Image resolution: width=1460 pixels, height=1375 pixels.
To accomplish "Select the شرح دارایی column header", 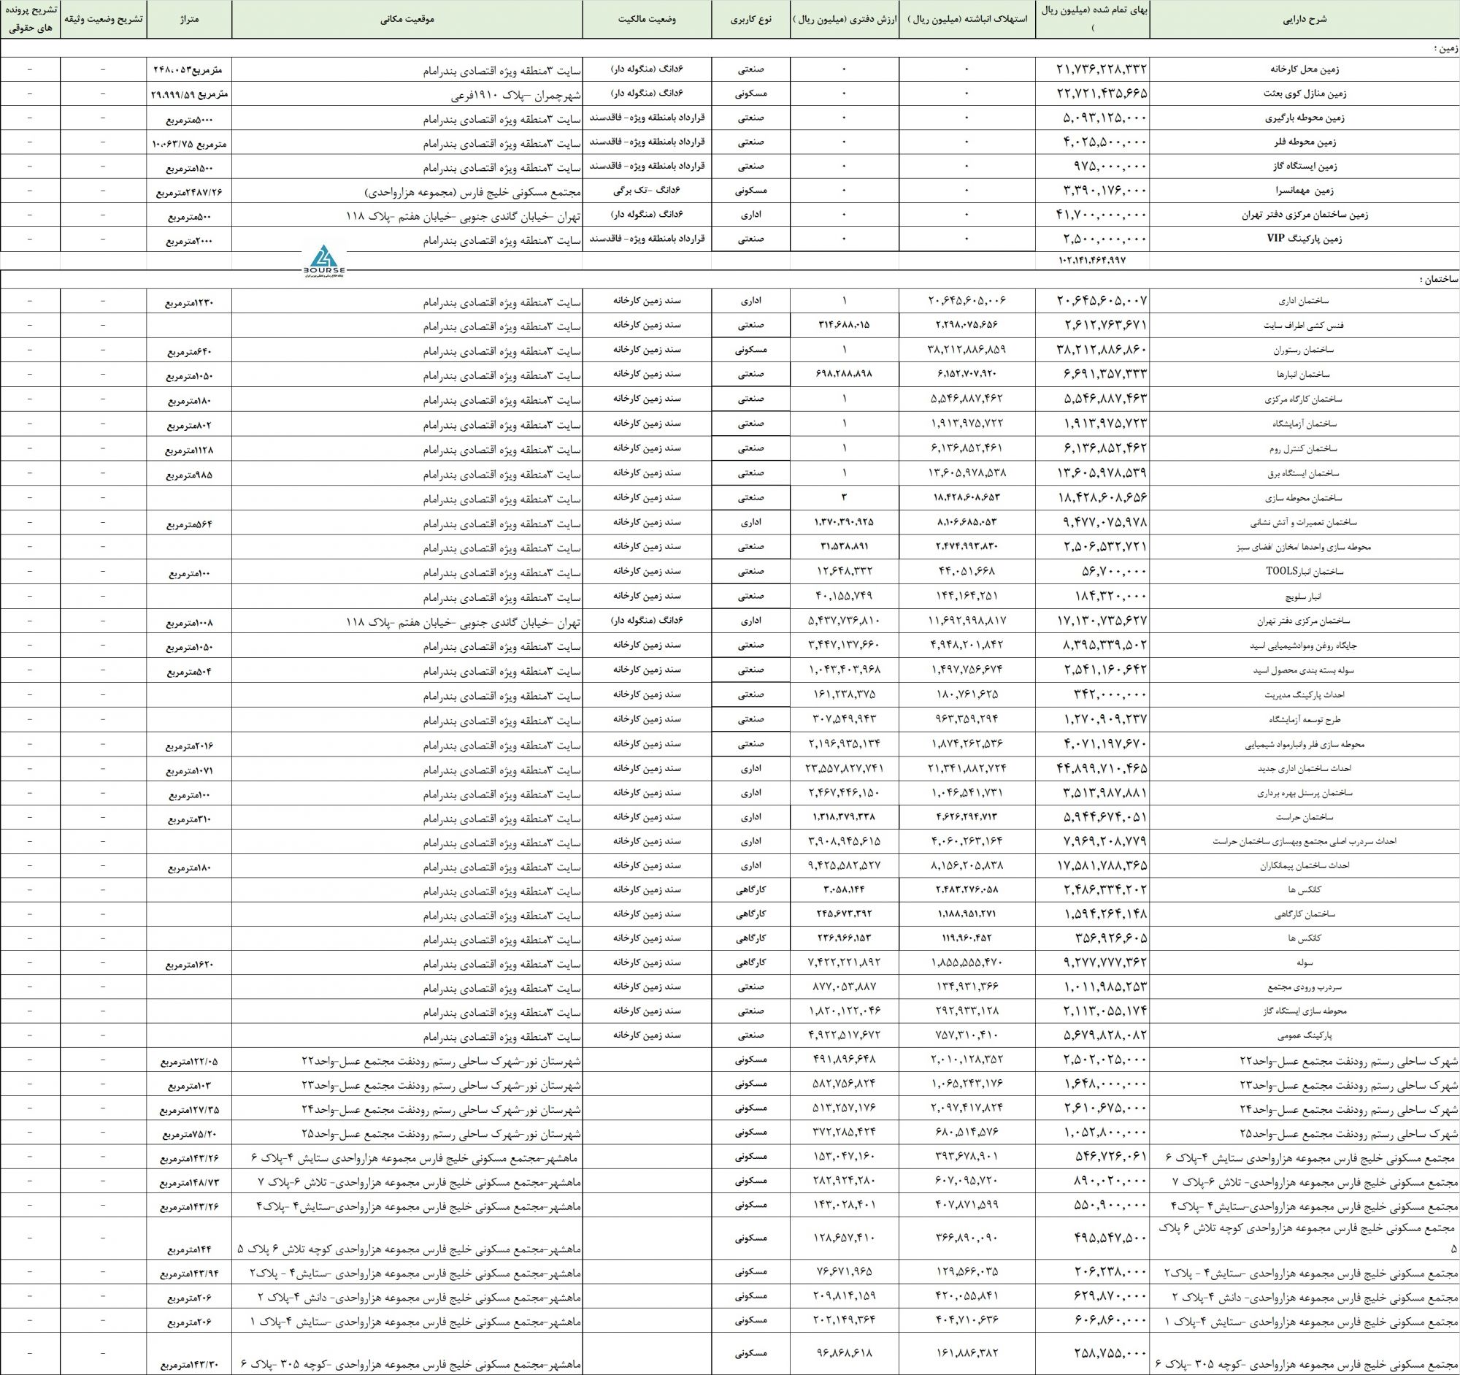I will point(1305,20).
